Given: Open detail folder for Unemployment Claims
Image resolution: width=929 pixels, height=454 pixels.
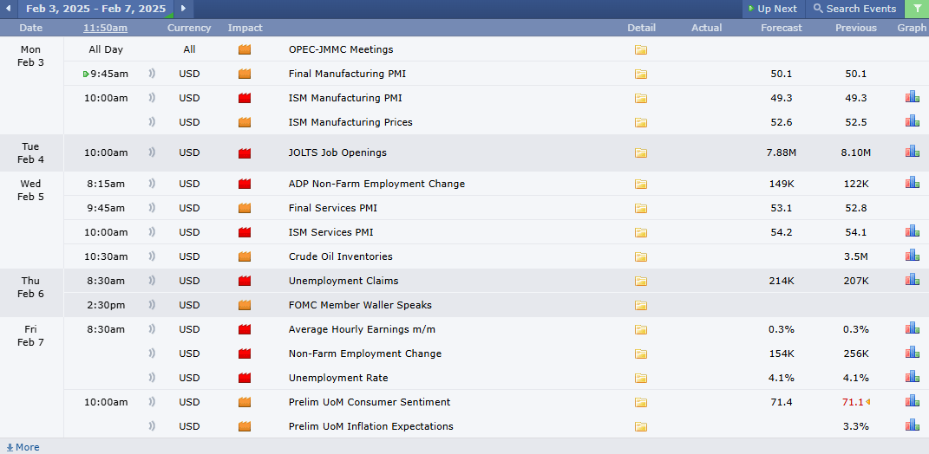Looking at the screenshot, I should coord(640,282).
